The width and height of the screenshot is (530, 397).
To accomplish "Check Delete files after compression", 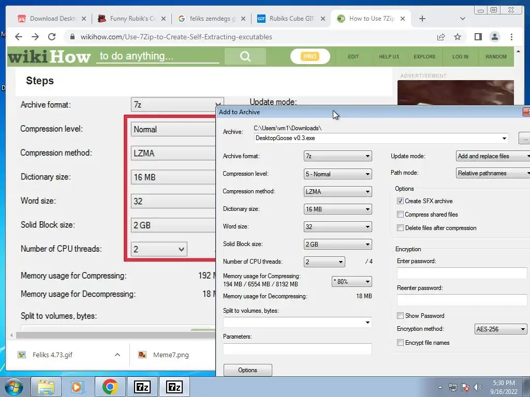I will point(400,228).
